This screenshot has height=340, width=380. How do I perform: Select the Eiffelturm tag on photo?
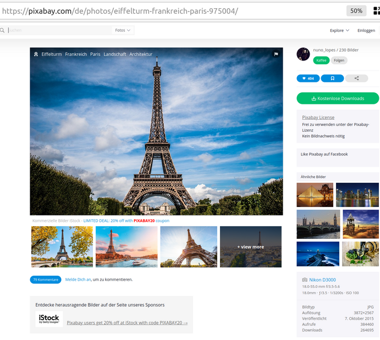(x=51, y=54)
